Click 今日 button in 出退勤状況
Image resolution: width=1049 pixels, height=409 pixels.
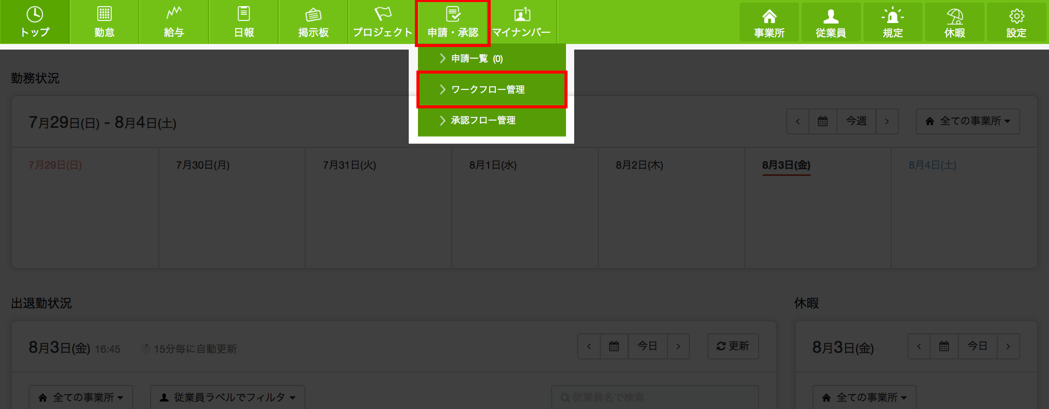647,347
